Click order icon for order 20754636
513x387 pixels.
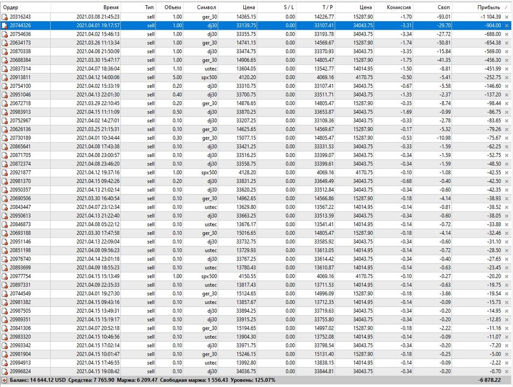click(x=5, y=35)
